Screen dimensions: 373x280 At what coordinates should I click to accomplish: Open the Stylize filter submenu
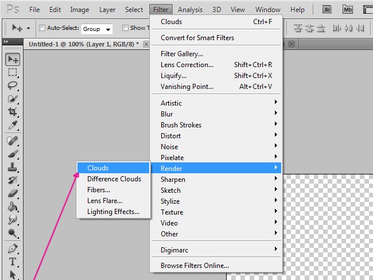[216, 201]
